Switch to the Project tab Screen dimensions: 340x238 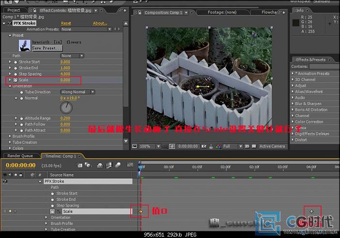14,10
